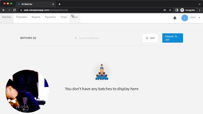This screenshot has height=114, width=203.
Task: Expand the Liwin account dropdown arrow
Action: tap(200, 18)
